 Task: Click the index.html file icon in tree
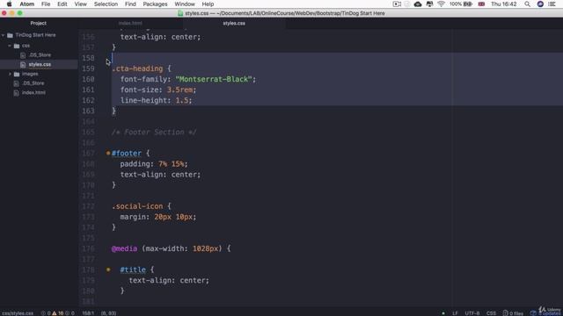pyautogui.click(x=16, y=92)
